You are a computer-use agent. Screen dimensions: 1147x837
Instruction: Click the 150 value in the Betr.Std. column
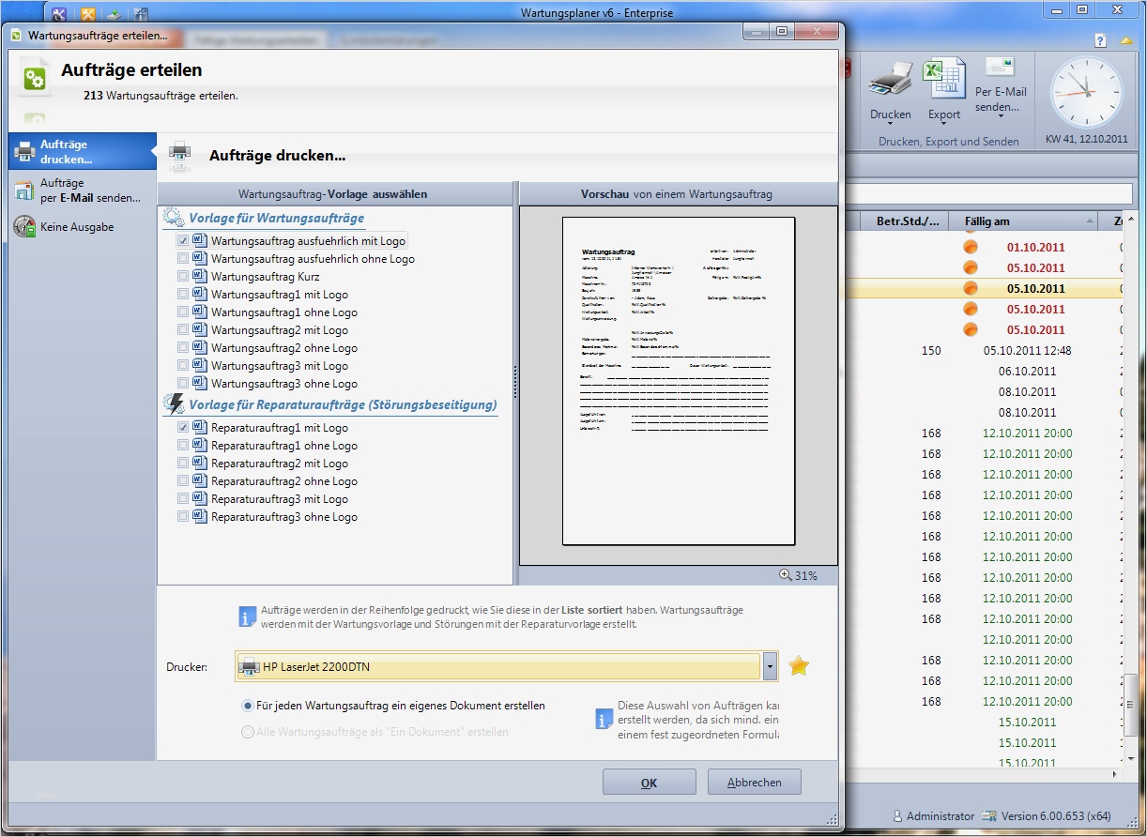[x=930, y=351]
